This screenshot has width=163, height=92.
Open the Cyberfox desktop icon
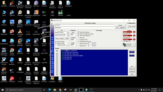coord(12,13)
